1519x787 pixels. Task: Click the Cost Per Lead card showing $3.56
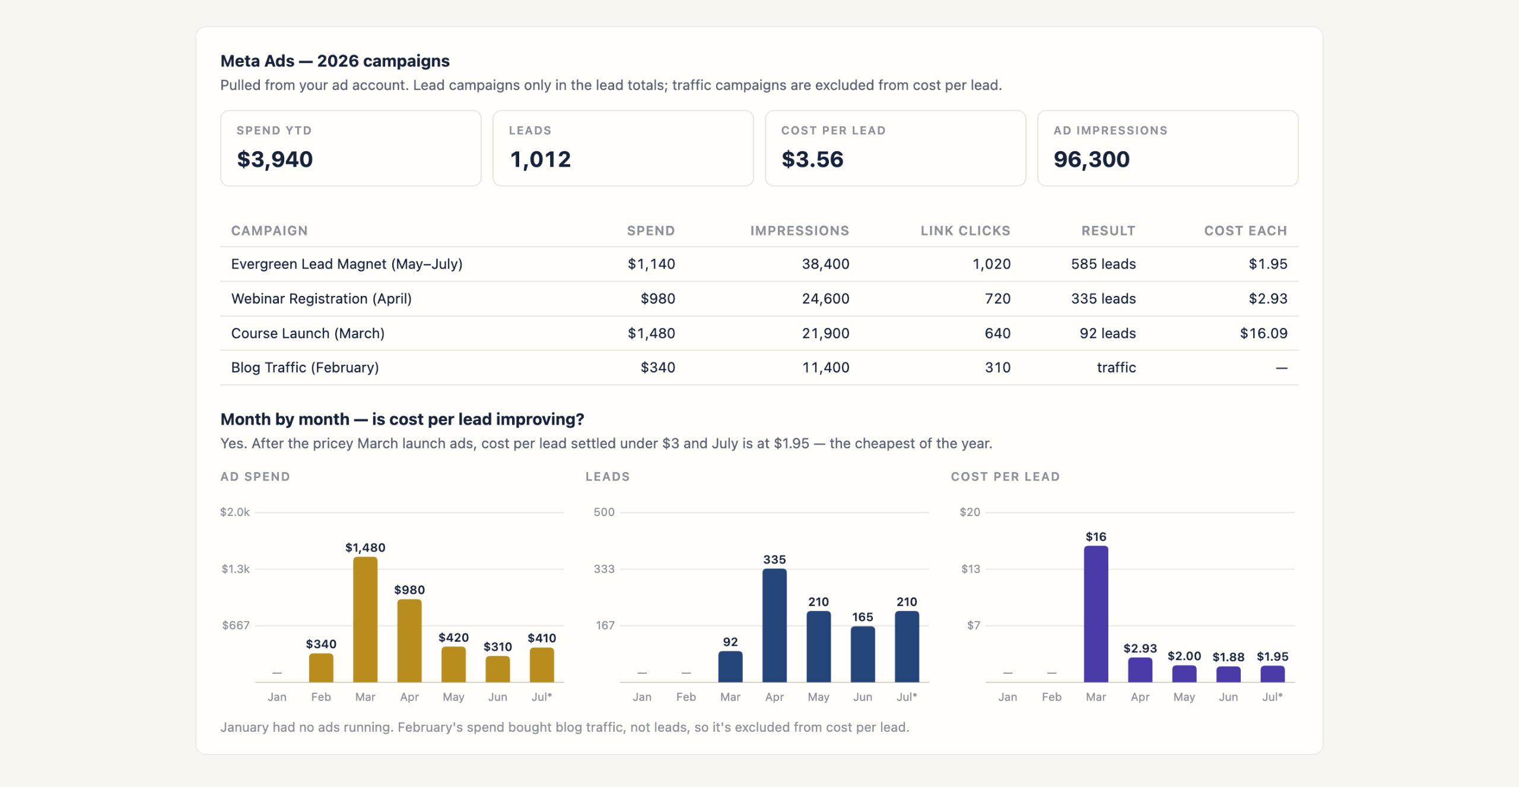895,148
